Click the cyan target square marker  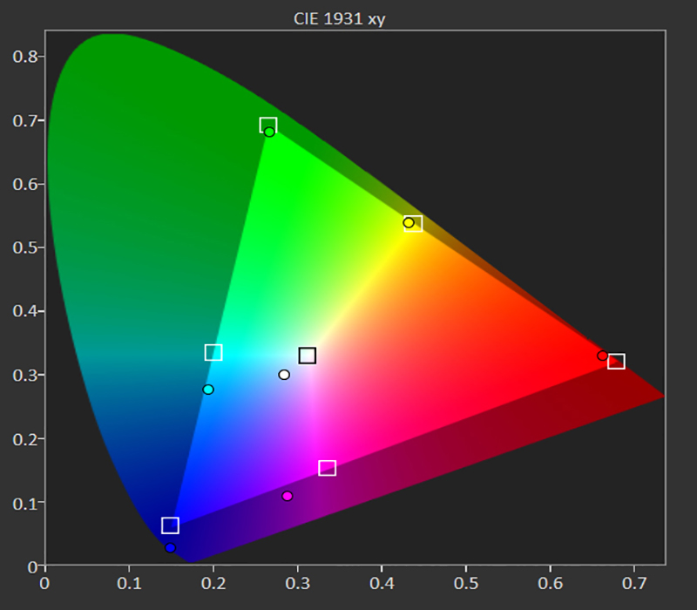click(x=213, y=352)
